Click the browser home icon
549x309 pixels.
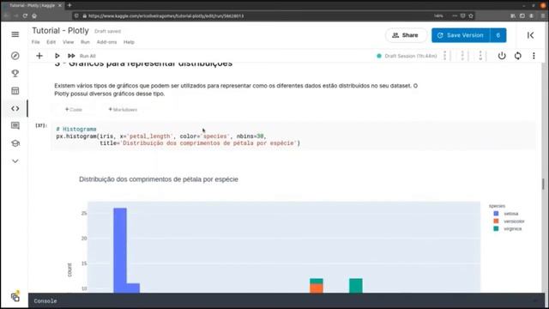coord(34,15)
